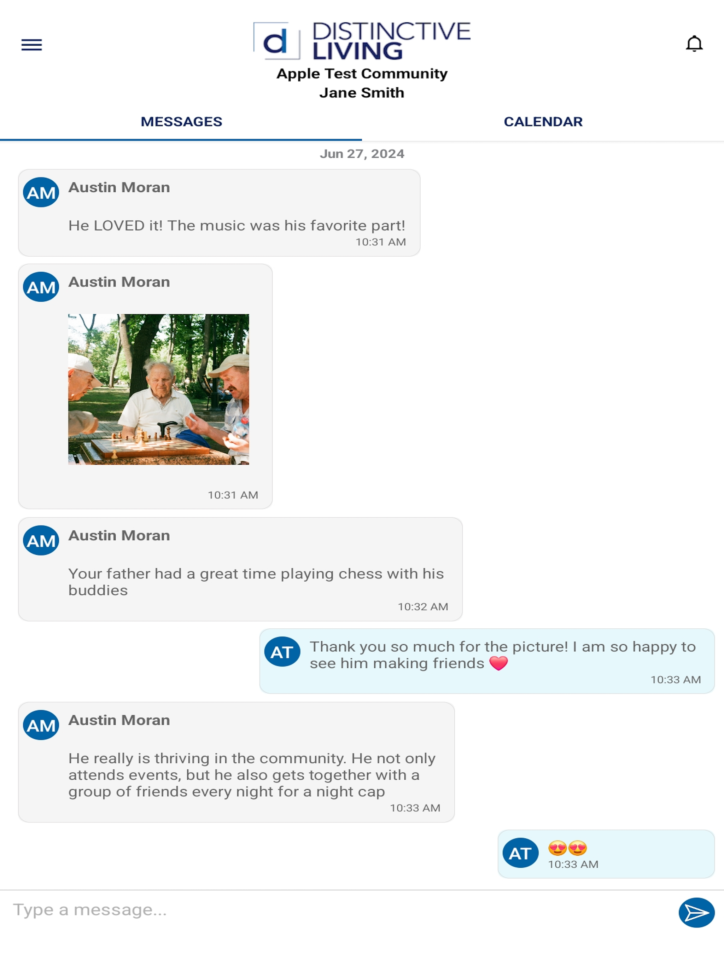The image size is (724, 966).
Task: Click the red heart emoji
Action: pyautogui.click(x=498, y=663)
